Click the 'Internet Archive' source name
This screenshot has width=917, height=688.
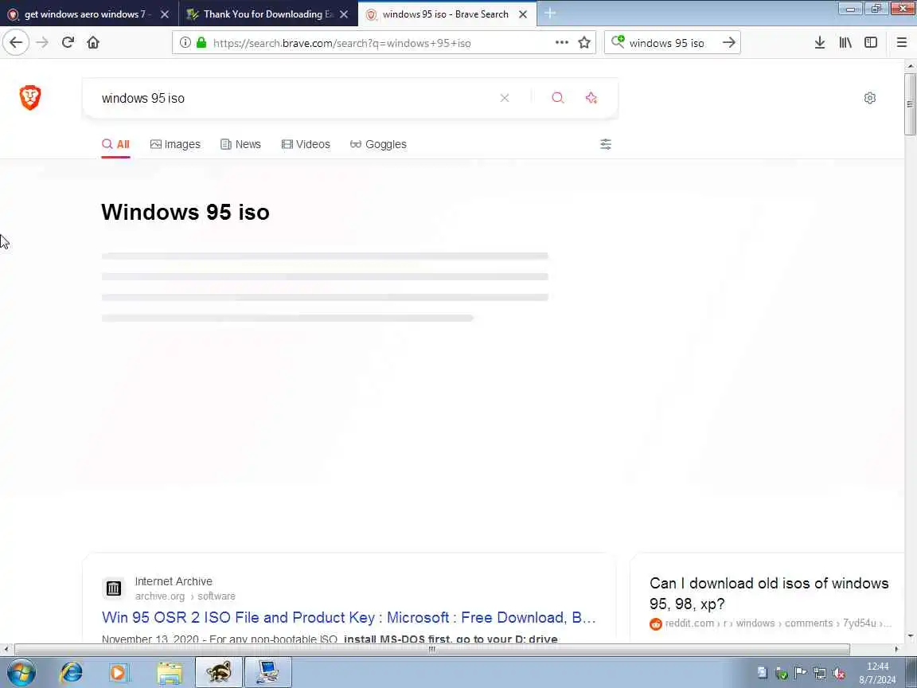(174, 581)
